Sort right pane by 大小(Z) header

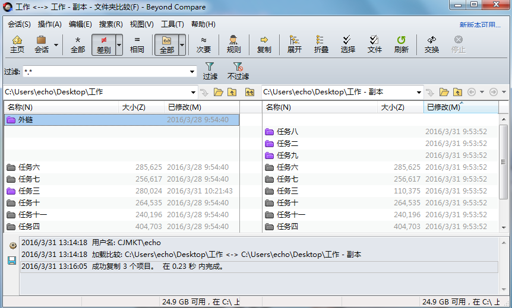400,107
